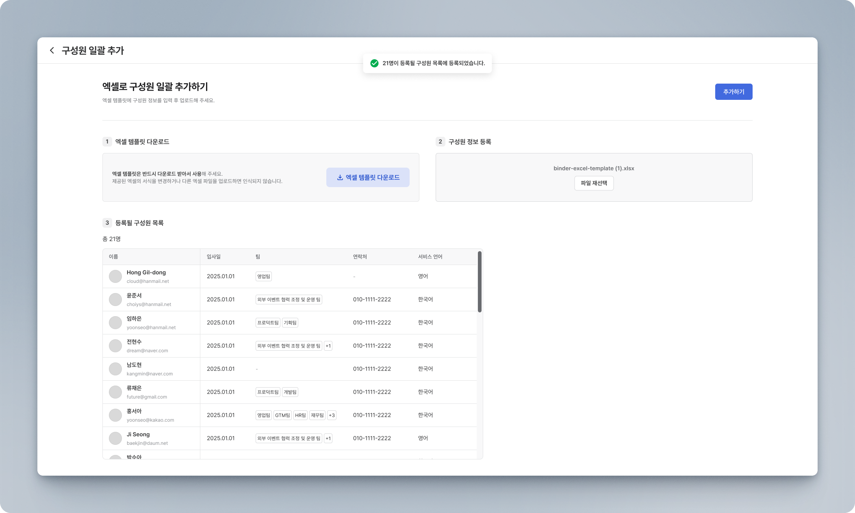Screen dimensions: 855x513
Task: Click the avatar of Ji Seong
Action: tap(115, 438)
